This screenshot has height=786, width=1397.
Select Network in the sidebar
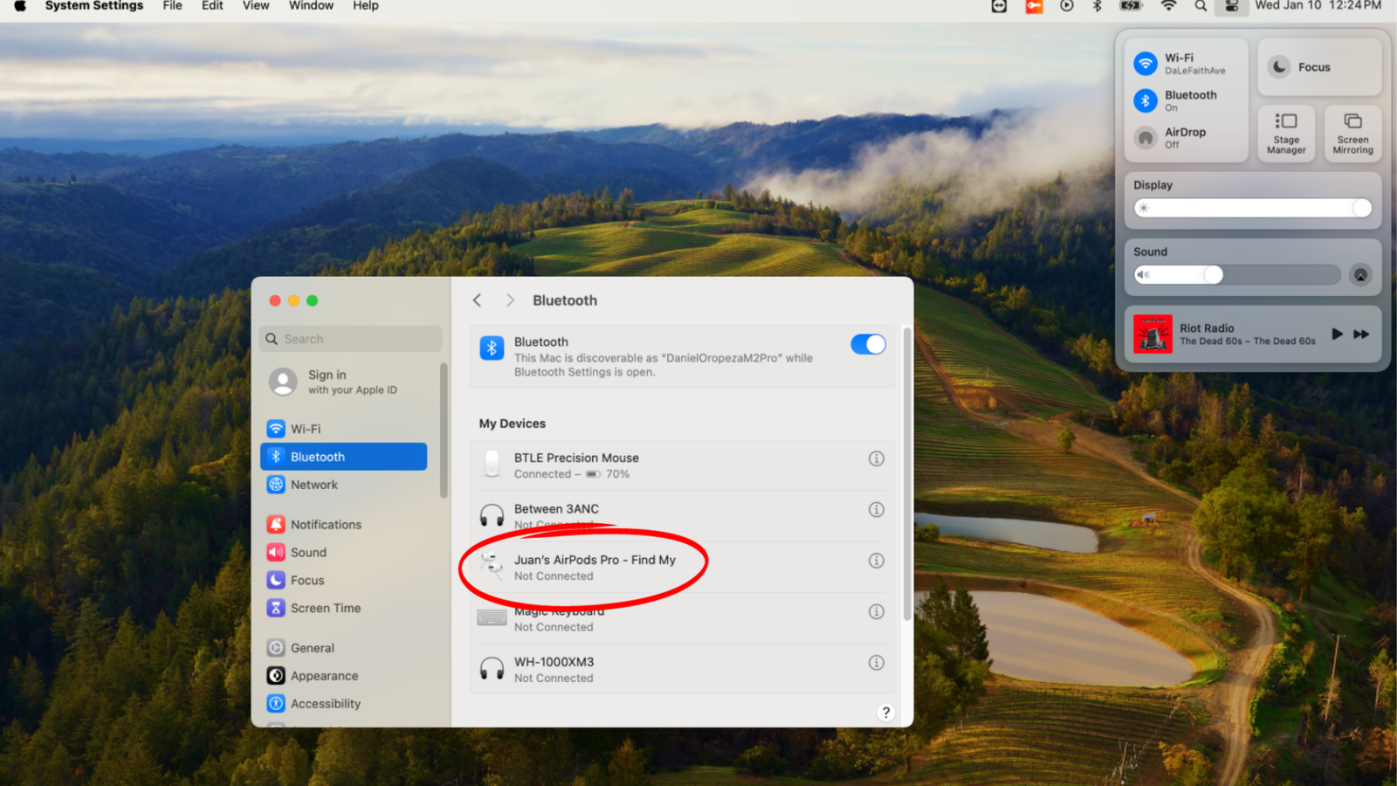(343, 485)
